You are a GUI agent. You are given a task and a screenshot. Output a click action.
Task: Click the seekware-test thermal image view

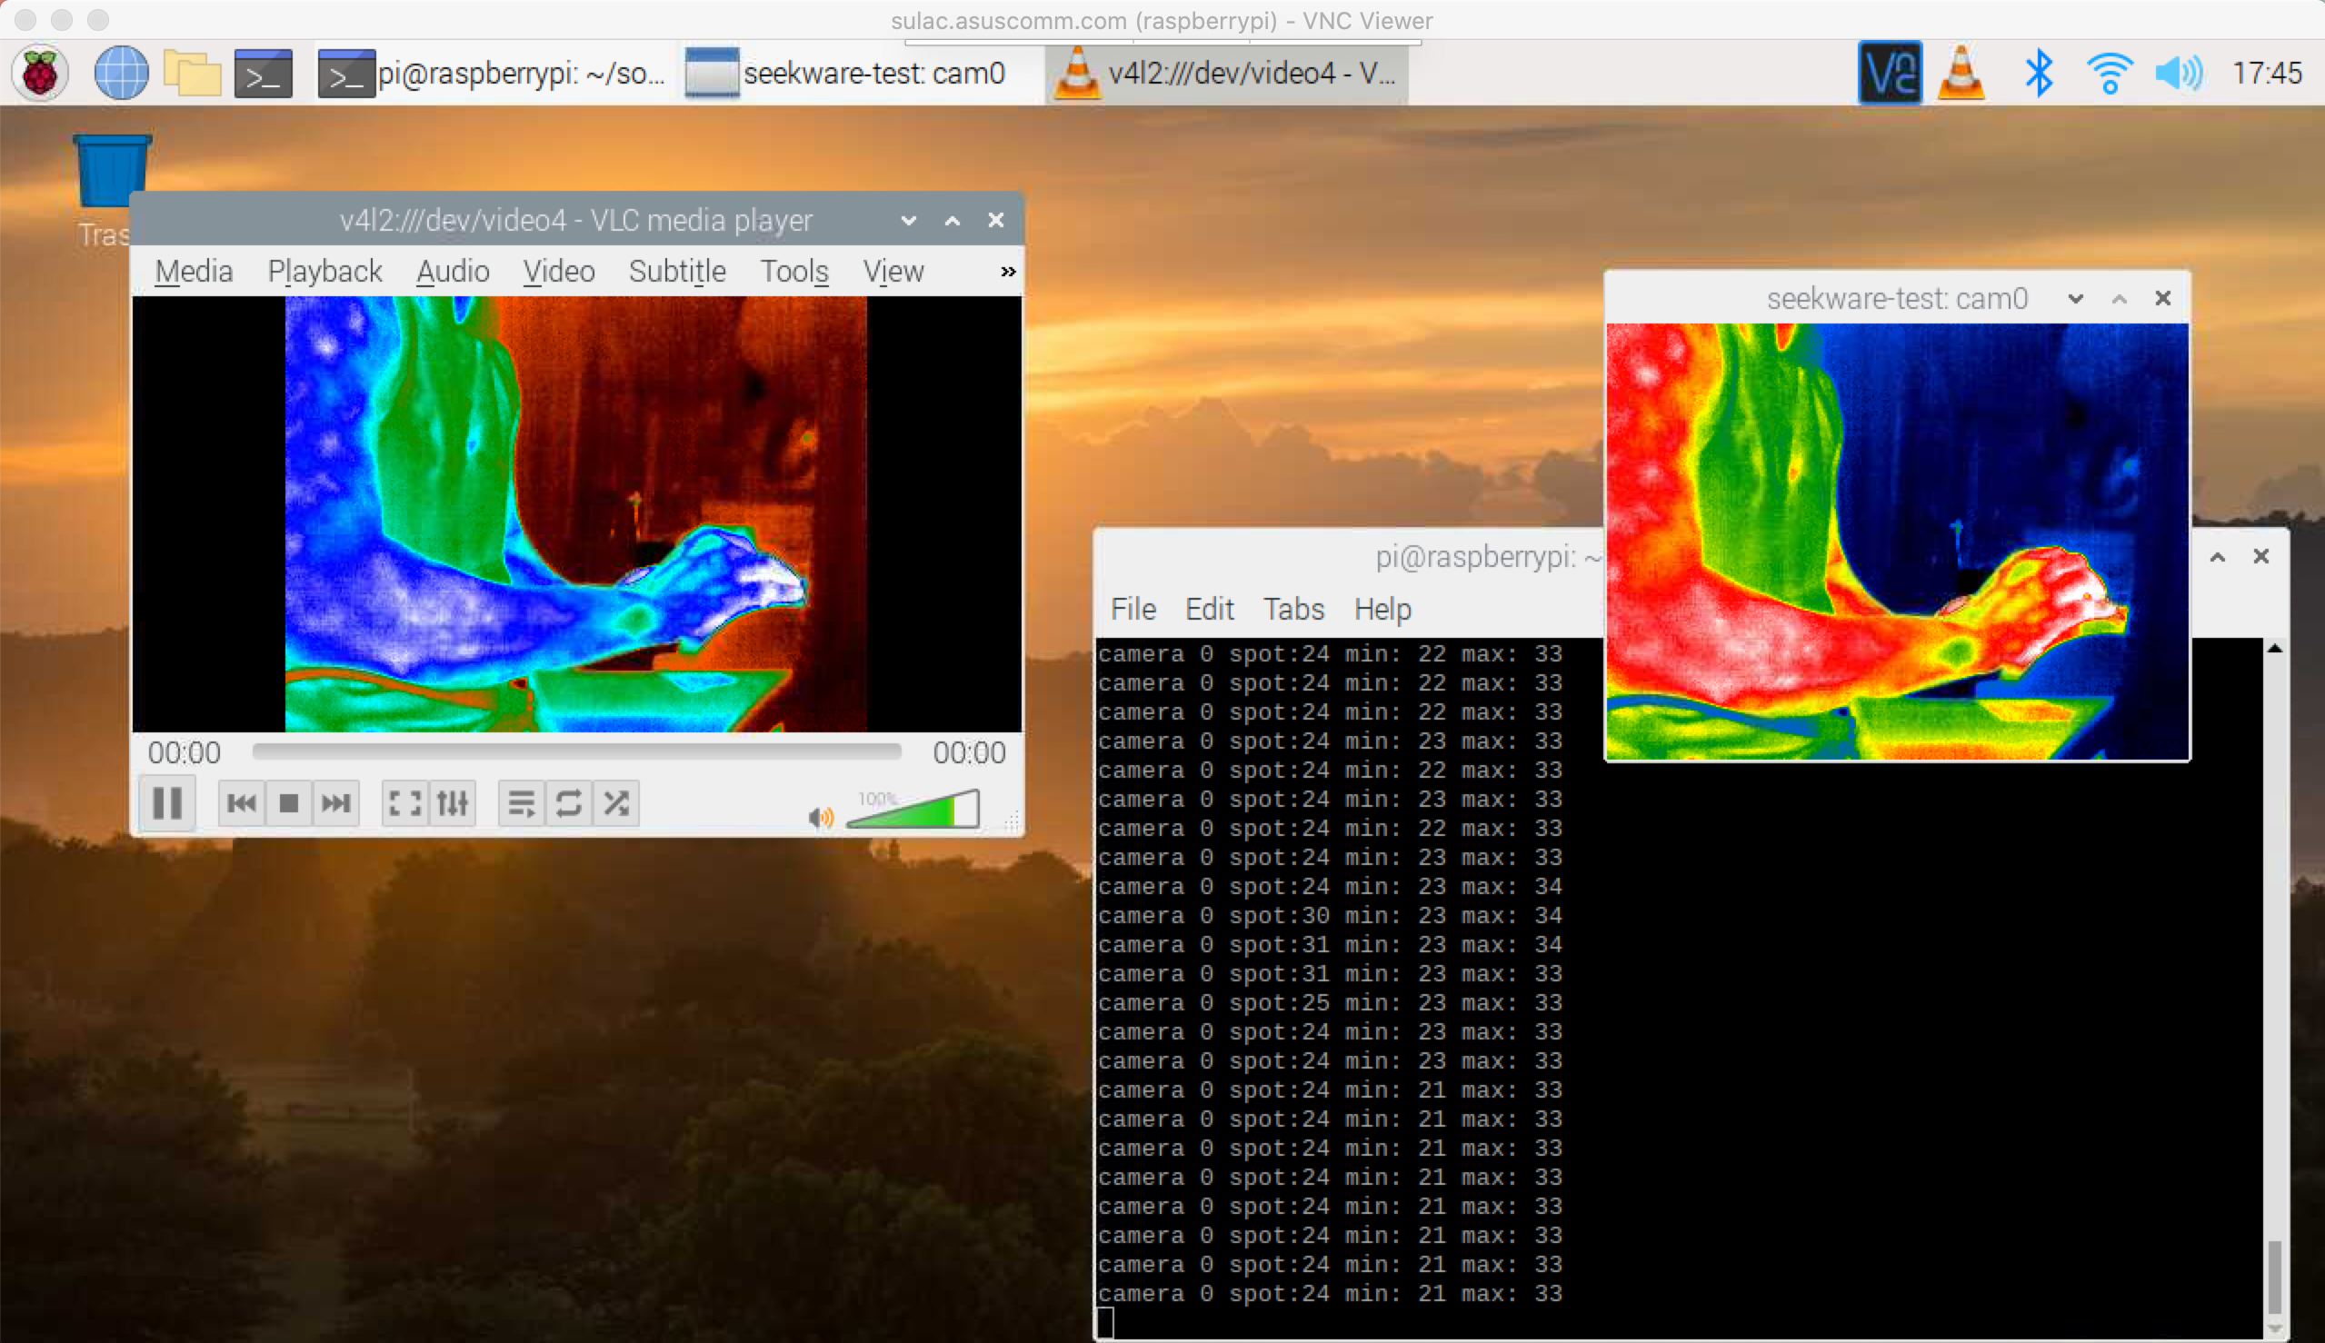[1897, 542]
